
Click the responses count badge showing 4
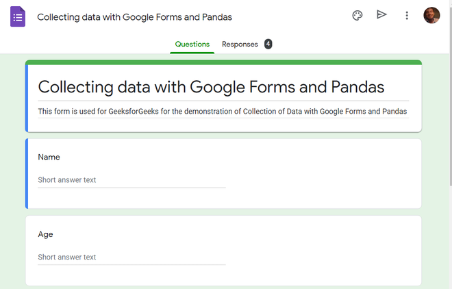268,45
